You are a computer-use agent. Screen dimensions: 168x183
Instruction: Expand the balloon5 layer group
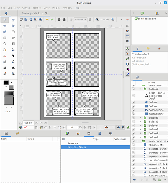[140, 122]
